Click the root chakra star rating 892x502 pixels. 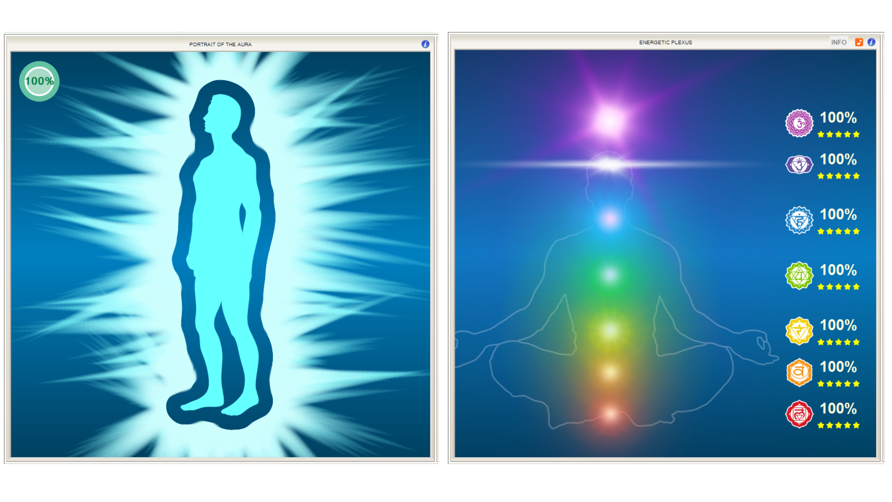[838, 426]
